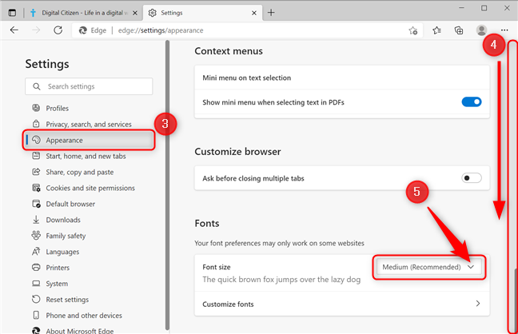Click the Mini menu on text selection row

(x=342, y=78)
